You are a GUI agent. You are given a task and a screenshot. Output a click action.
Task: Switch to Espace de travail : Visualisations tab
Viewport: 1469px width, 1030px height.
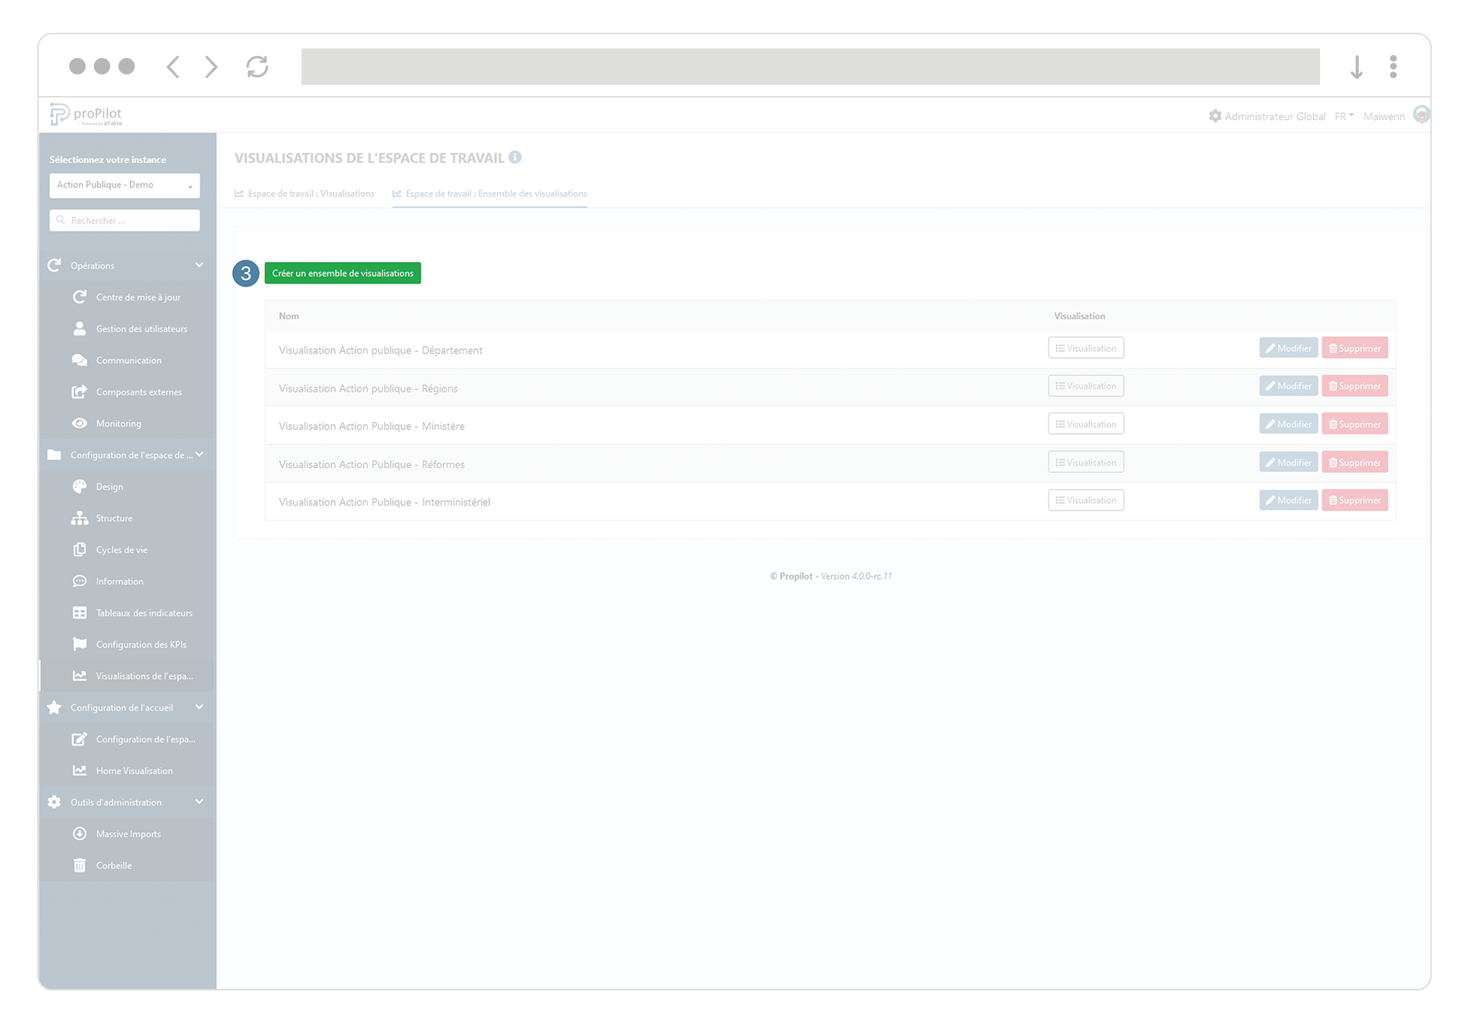click(310, 193)
